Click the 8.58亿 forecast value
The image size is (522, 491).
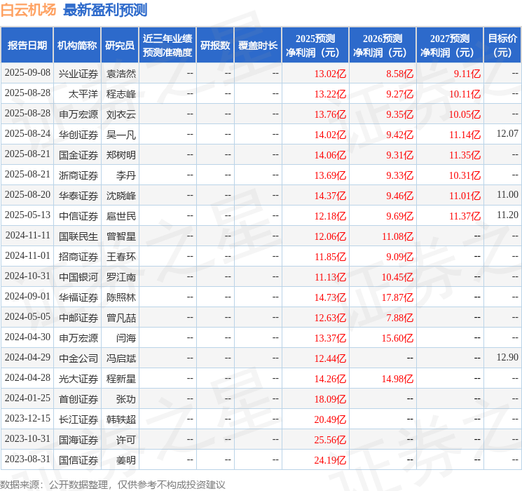[x=400, y=74]
